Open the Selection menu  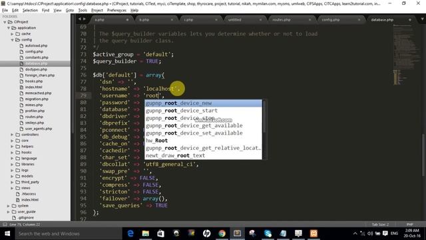click(x=30, y=11)
